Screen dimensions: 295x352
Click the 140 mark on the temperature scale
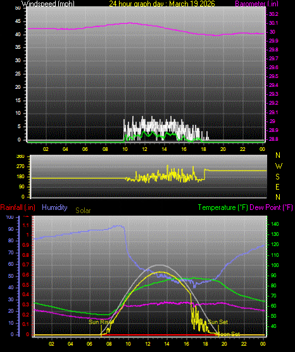pyautogui.click(x=275, y=224)
